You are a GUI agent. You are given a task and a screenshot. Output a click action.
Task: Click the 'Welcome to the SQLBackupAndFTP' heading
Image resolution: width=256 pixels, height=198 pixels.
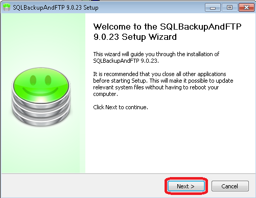(167, 32)
